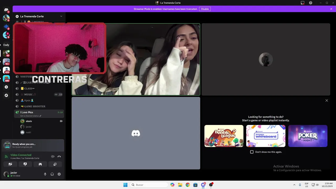Show hidden system tray icons chevron
This screenshot has height=189, width=336.
(x=294, y=185)
